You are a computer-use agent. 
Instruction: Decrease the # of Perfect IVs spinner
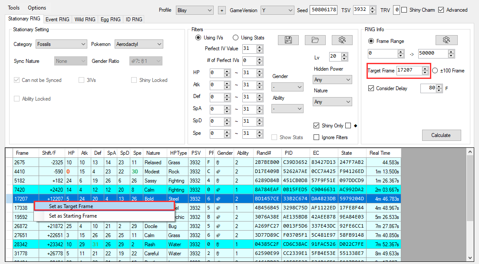[x=260, y=63]
